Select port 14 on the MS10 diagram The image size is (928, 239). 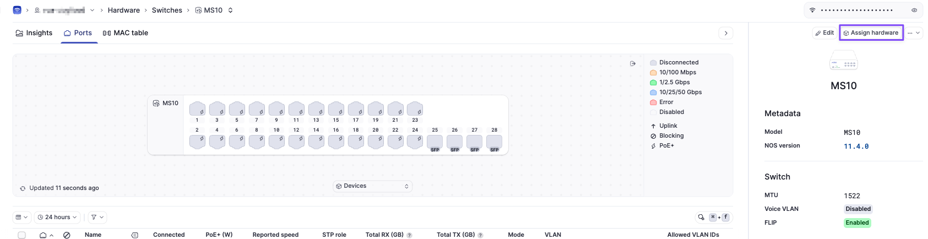(316, 142)
